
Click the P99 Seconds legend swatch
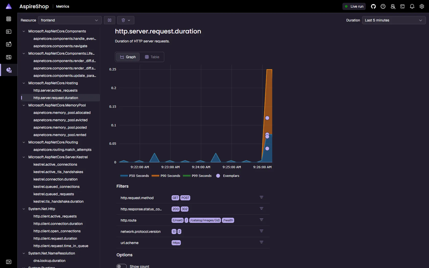187,176
